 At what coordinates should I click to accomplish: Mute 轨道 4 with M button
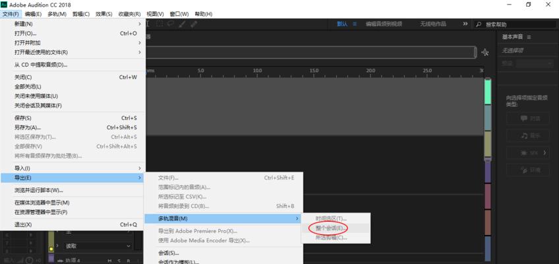(x=110, y=261)
